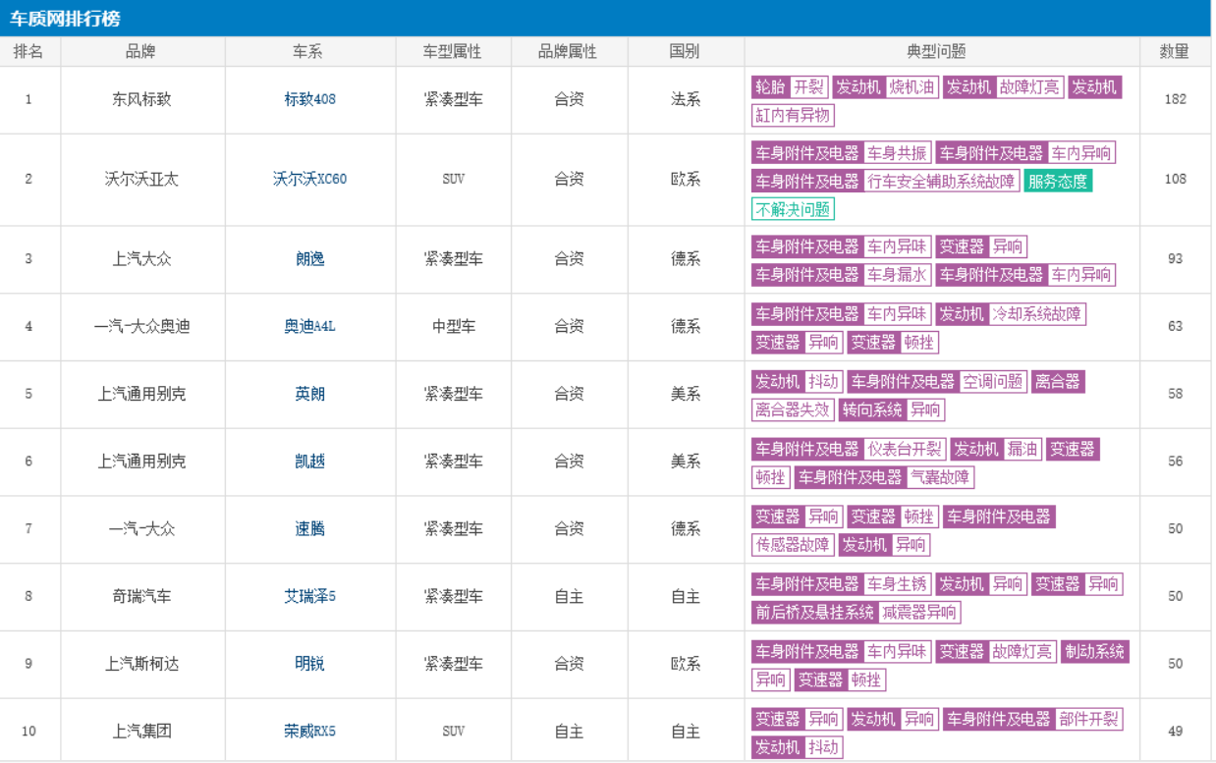This screenshot has width=1216, height=763.
Task: Click the 空调问题 issue tag
Action: 992,381
